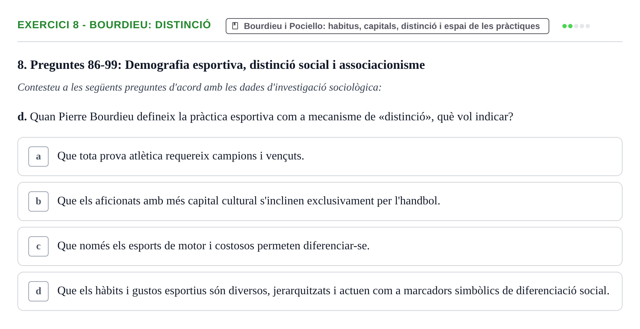
Task: Choose answer about marcadors simbòlics de diferenciació social
Action: pyautogui.click(x=320, y=291)
